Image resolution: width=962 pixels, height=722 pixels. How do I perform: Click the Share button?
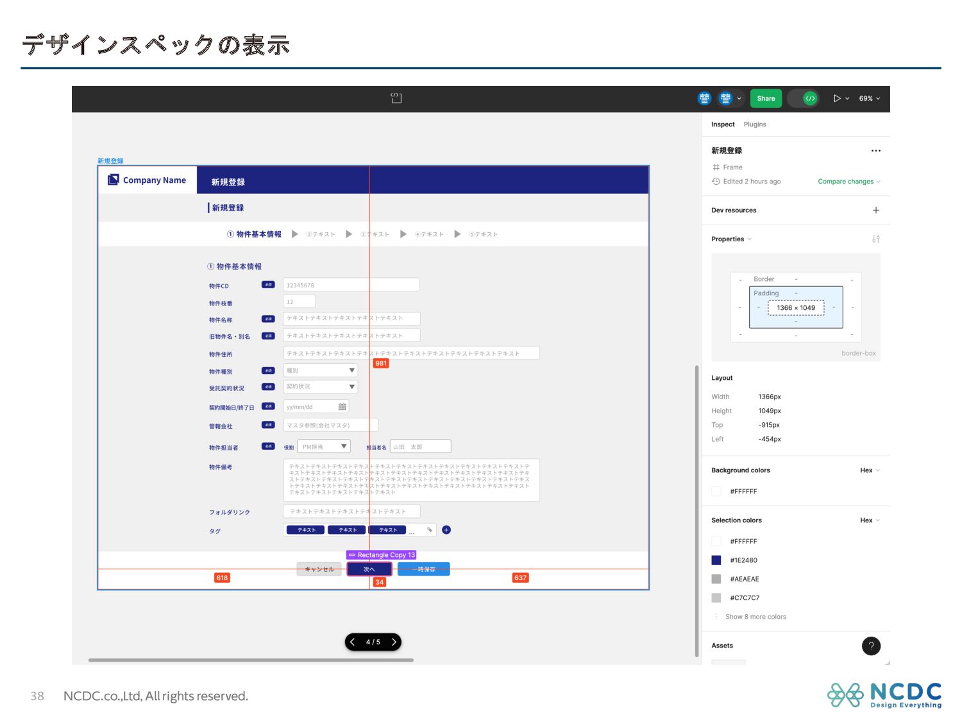[x=766, y=98]
